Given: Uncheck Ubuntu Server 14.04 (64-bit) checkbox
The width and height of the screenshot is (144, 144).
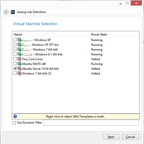Looking at the screenshot, I should [x=15, y=68].
